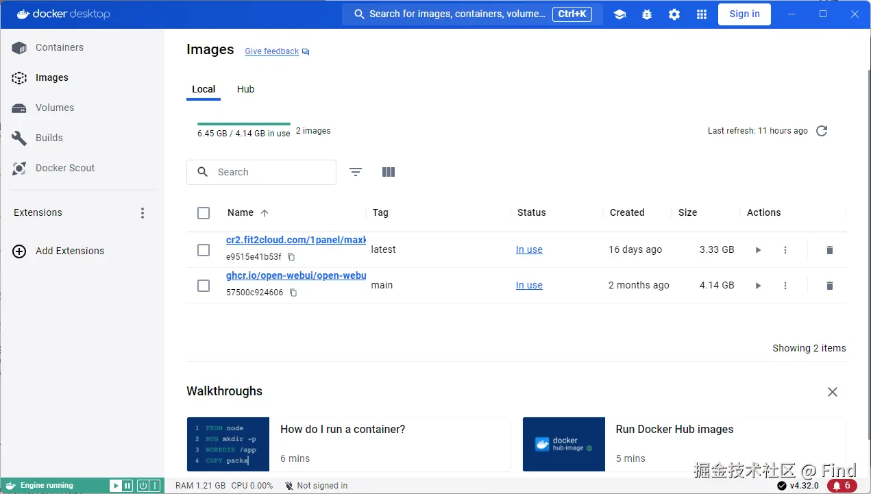Click the engine play button in status bar
The height and width of the screenshot is (494, 871).
116,486
